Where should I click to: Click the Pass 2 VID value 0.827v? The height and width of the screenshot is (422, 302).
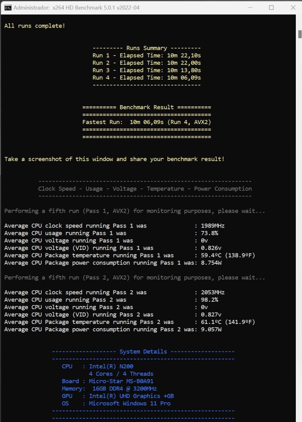pyautogui.click(x=211, y=314)
